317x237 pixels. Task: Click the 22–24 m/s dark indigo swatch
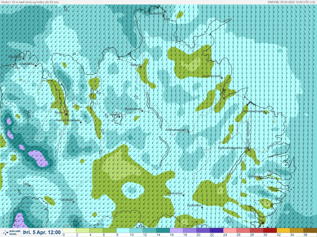pyautogui.click(x=216, y=231)
